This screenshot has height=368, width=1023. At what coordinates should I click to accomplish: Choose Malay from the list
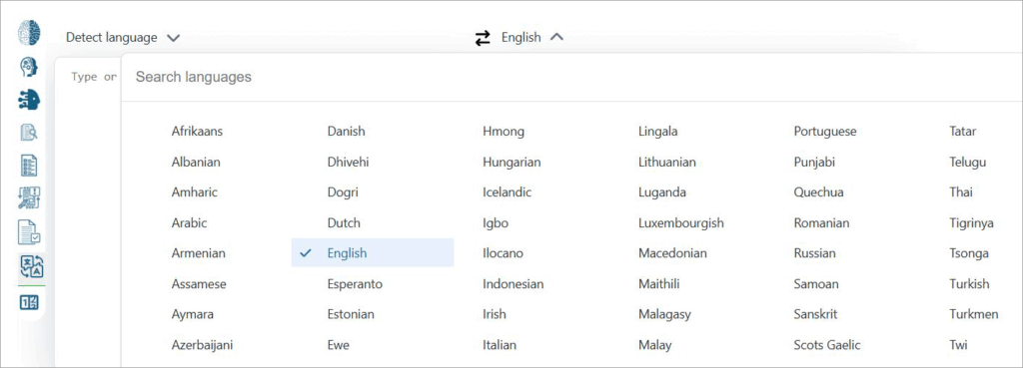[x=655, y=345]
